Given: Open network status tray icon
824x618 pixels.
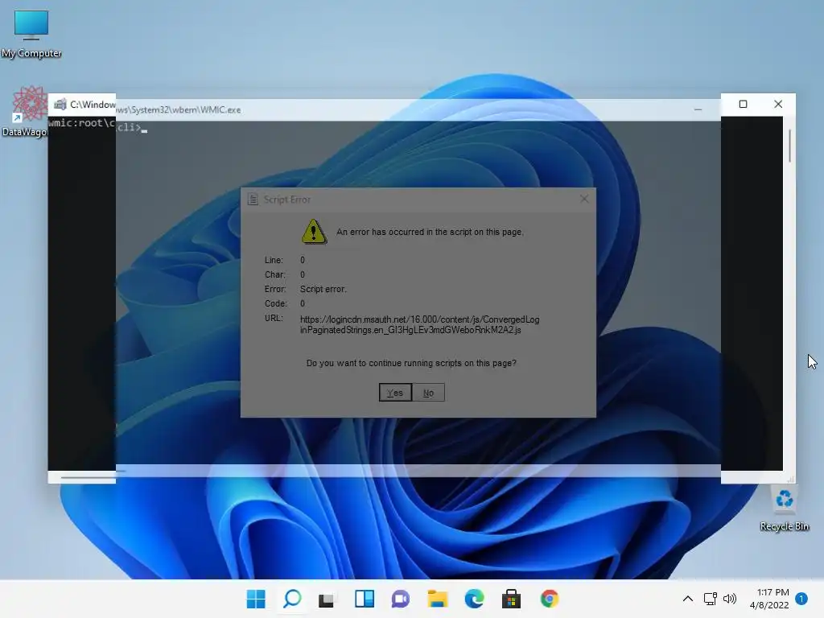Looking at the screenshot, I should [710, 599].
